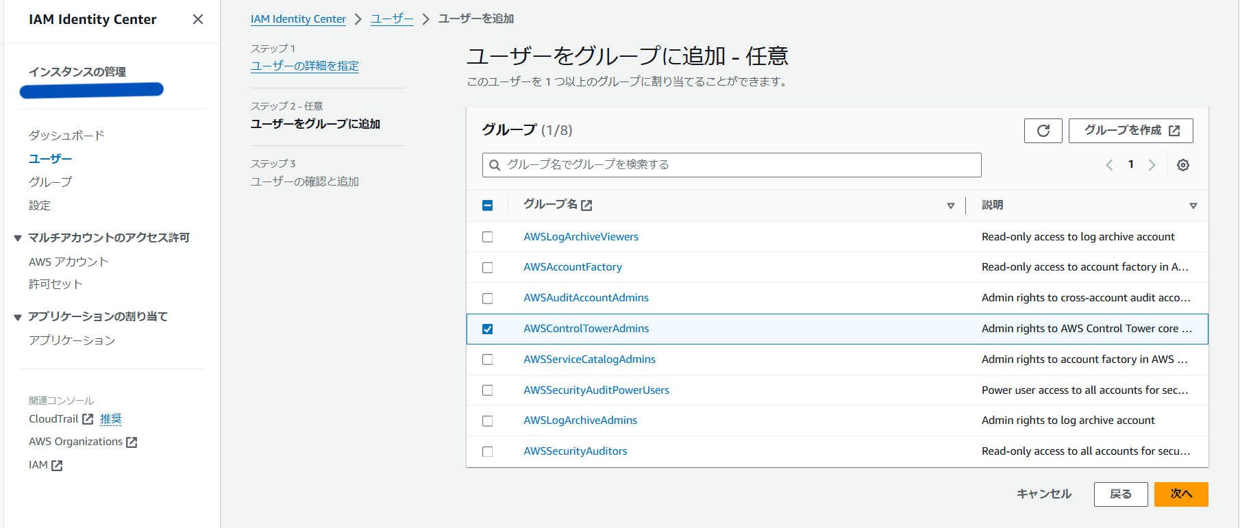Open アプリケーション in sidebar
The width and height of the screenshot is (1240, 528).
pos(72,340)
